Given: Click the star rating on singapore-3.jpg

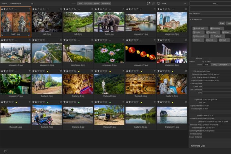Looking at the screenshot, I should pos(7,40).
